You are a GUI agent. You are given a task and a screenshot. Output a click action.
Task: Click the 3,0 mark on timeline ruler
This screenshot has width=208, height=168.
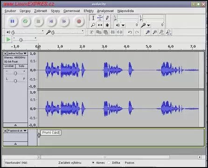[104, 46]
